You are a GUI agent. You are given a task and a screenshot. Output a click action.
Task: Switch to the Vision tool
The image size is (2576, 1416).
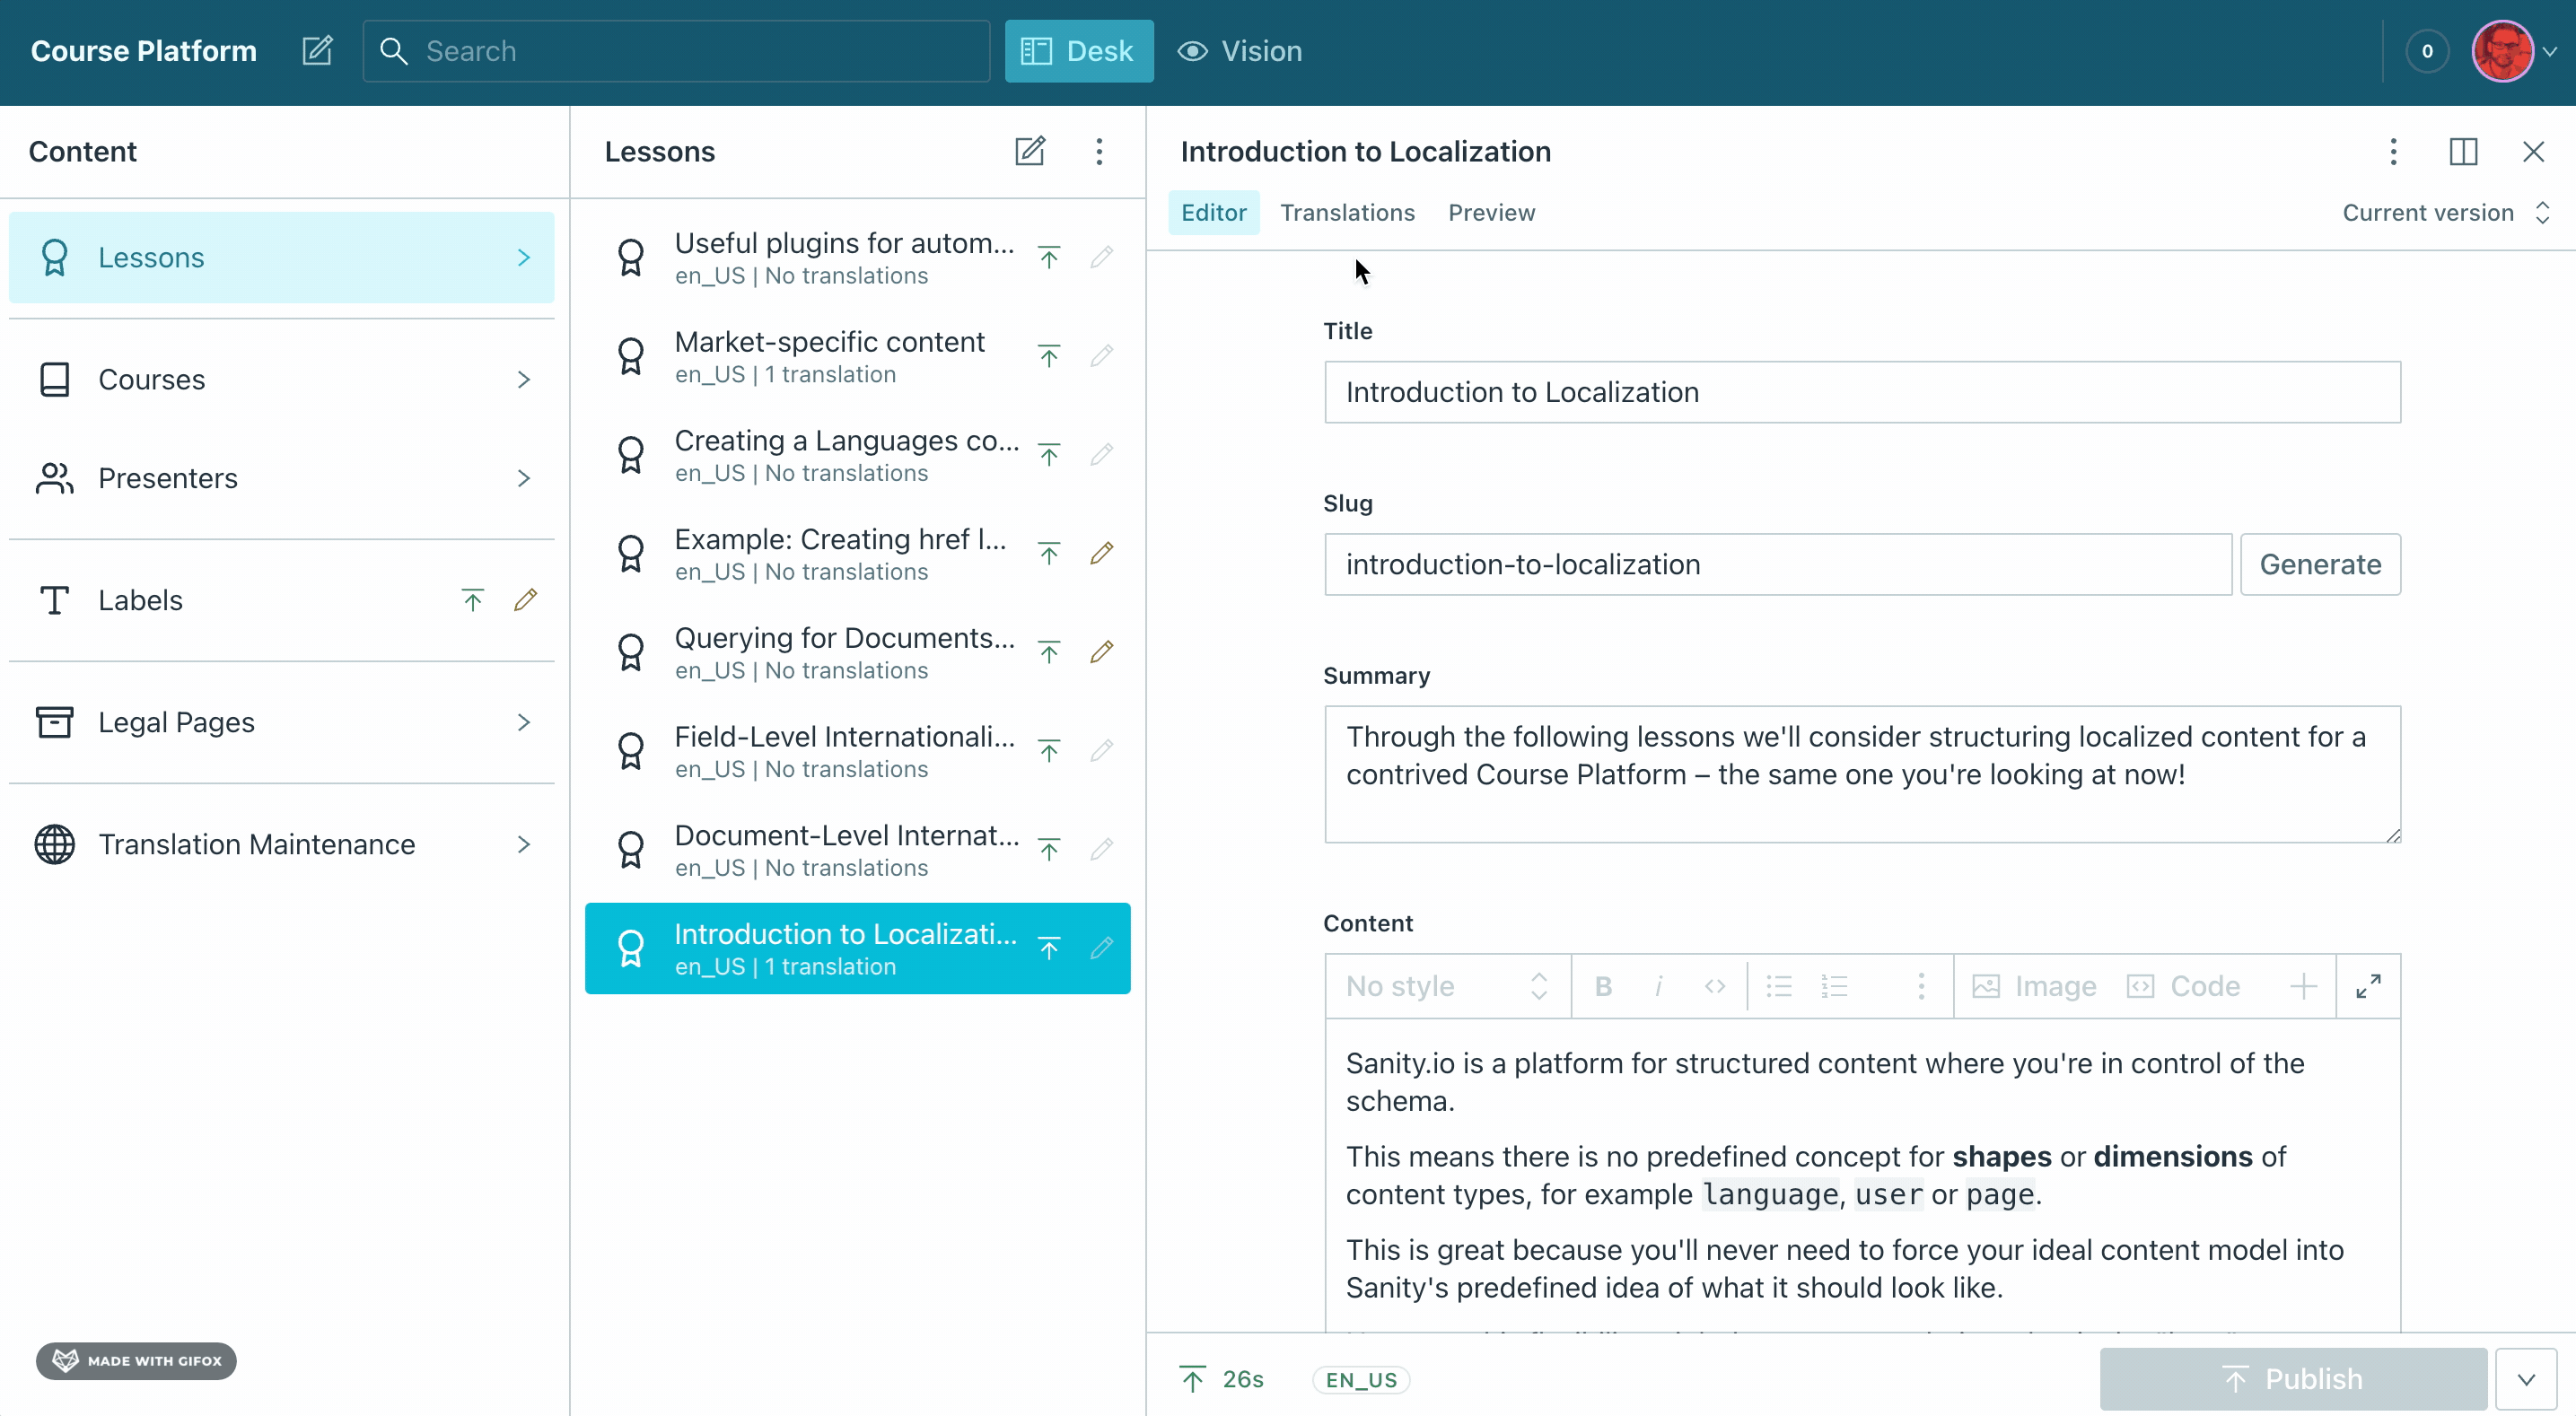[1240, 51]
